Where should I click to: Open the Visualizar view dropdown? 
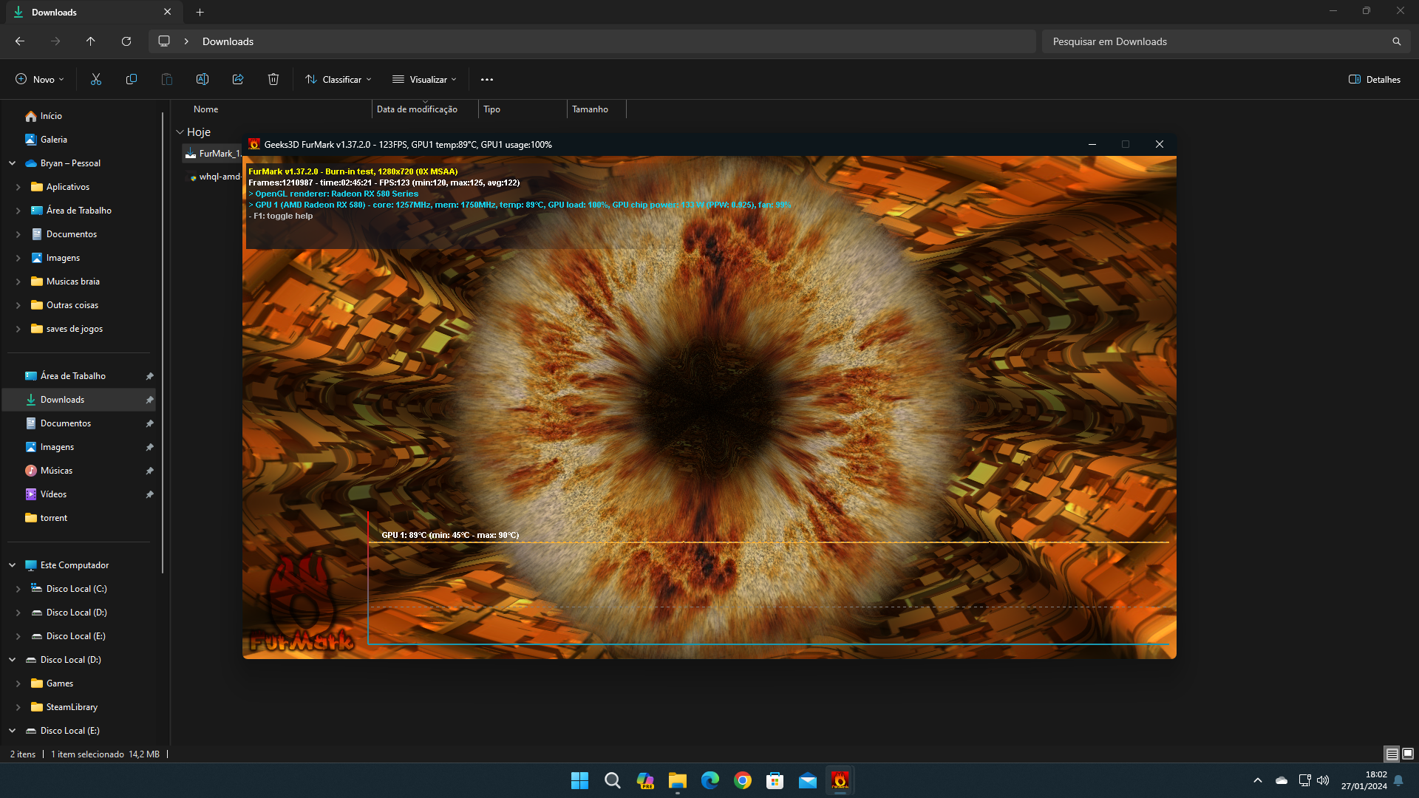(x=425, y=79)
